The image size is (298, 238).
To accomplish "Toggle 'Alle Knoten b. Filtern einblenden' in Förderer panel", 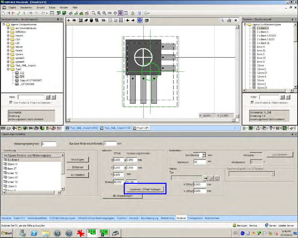I will point(252,103).
